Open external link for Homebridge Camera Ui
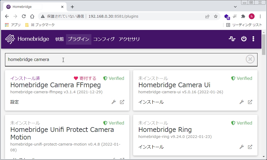Image resolution: width=267 pixels, height=160 pixels. 250,102
